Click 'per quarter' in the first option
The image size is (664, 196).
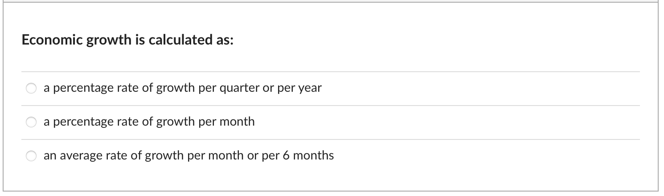click(238, 89)
